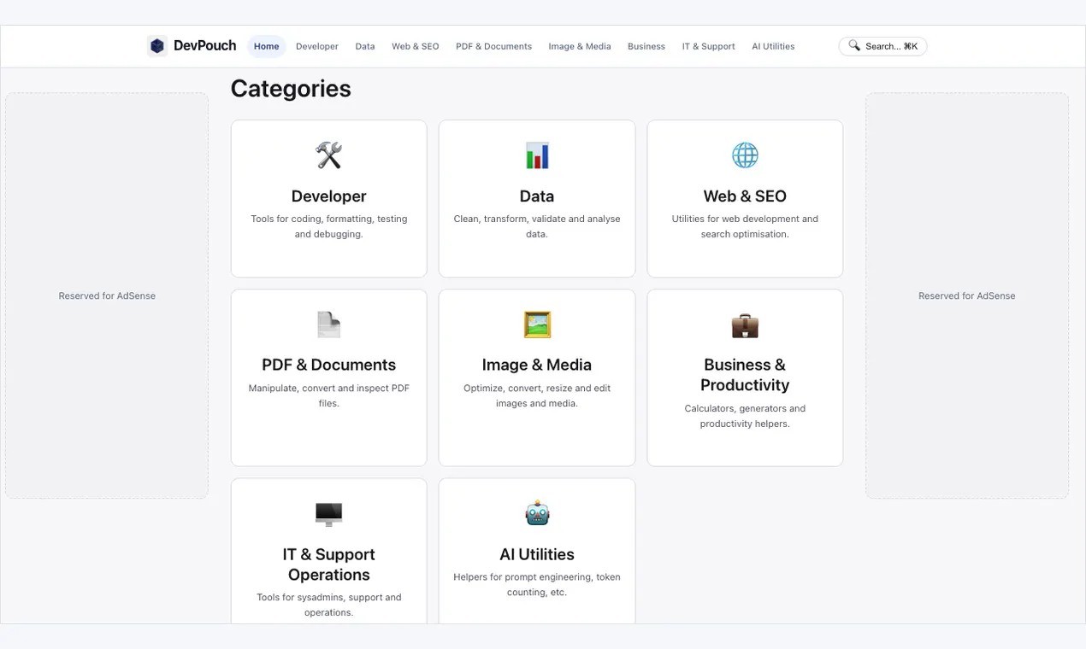Click the briefcase Business icon
Screen dimensions: 1086x649
[745, 325]
